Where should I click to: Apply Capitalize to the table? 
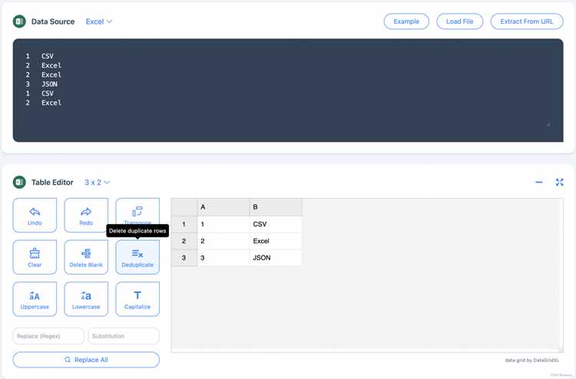click(x=137, y=299)
